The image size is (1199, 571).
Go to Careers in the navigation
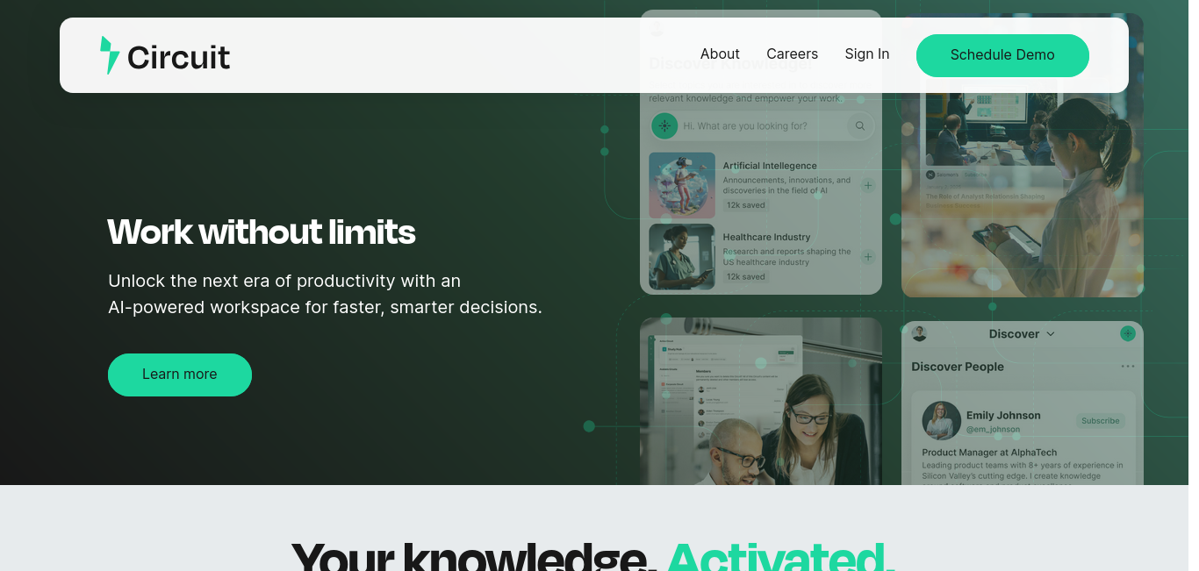(792, 54)
